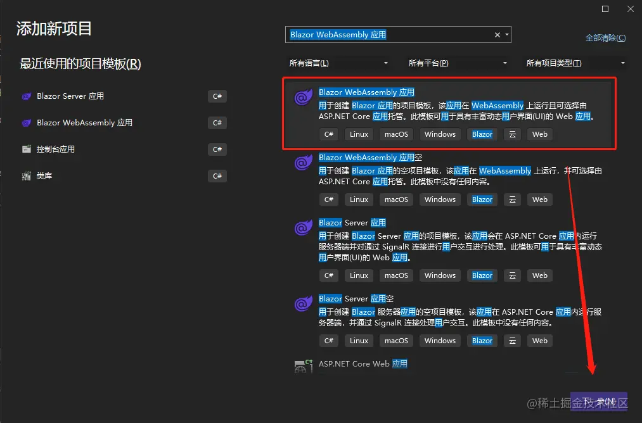Maximize the 添加新项目 dialog window
The image size is (642, 423).
[605, 9]
